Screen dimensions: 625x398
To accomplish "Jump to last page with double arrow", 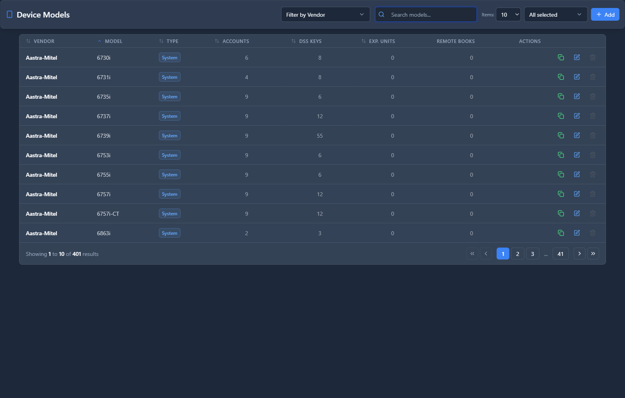I will [593, 254].
